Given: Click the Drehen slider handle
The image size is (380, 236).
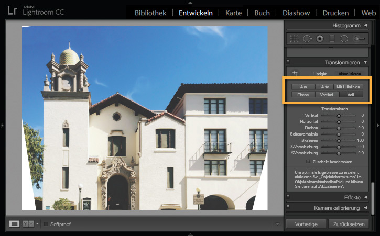Looking at the screenshot, I should point(339,128).
